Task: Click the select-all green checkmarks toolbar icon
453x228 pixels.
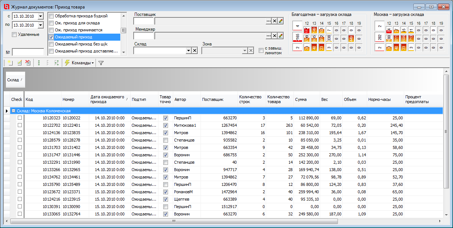Action: (39, 63)
